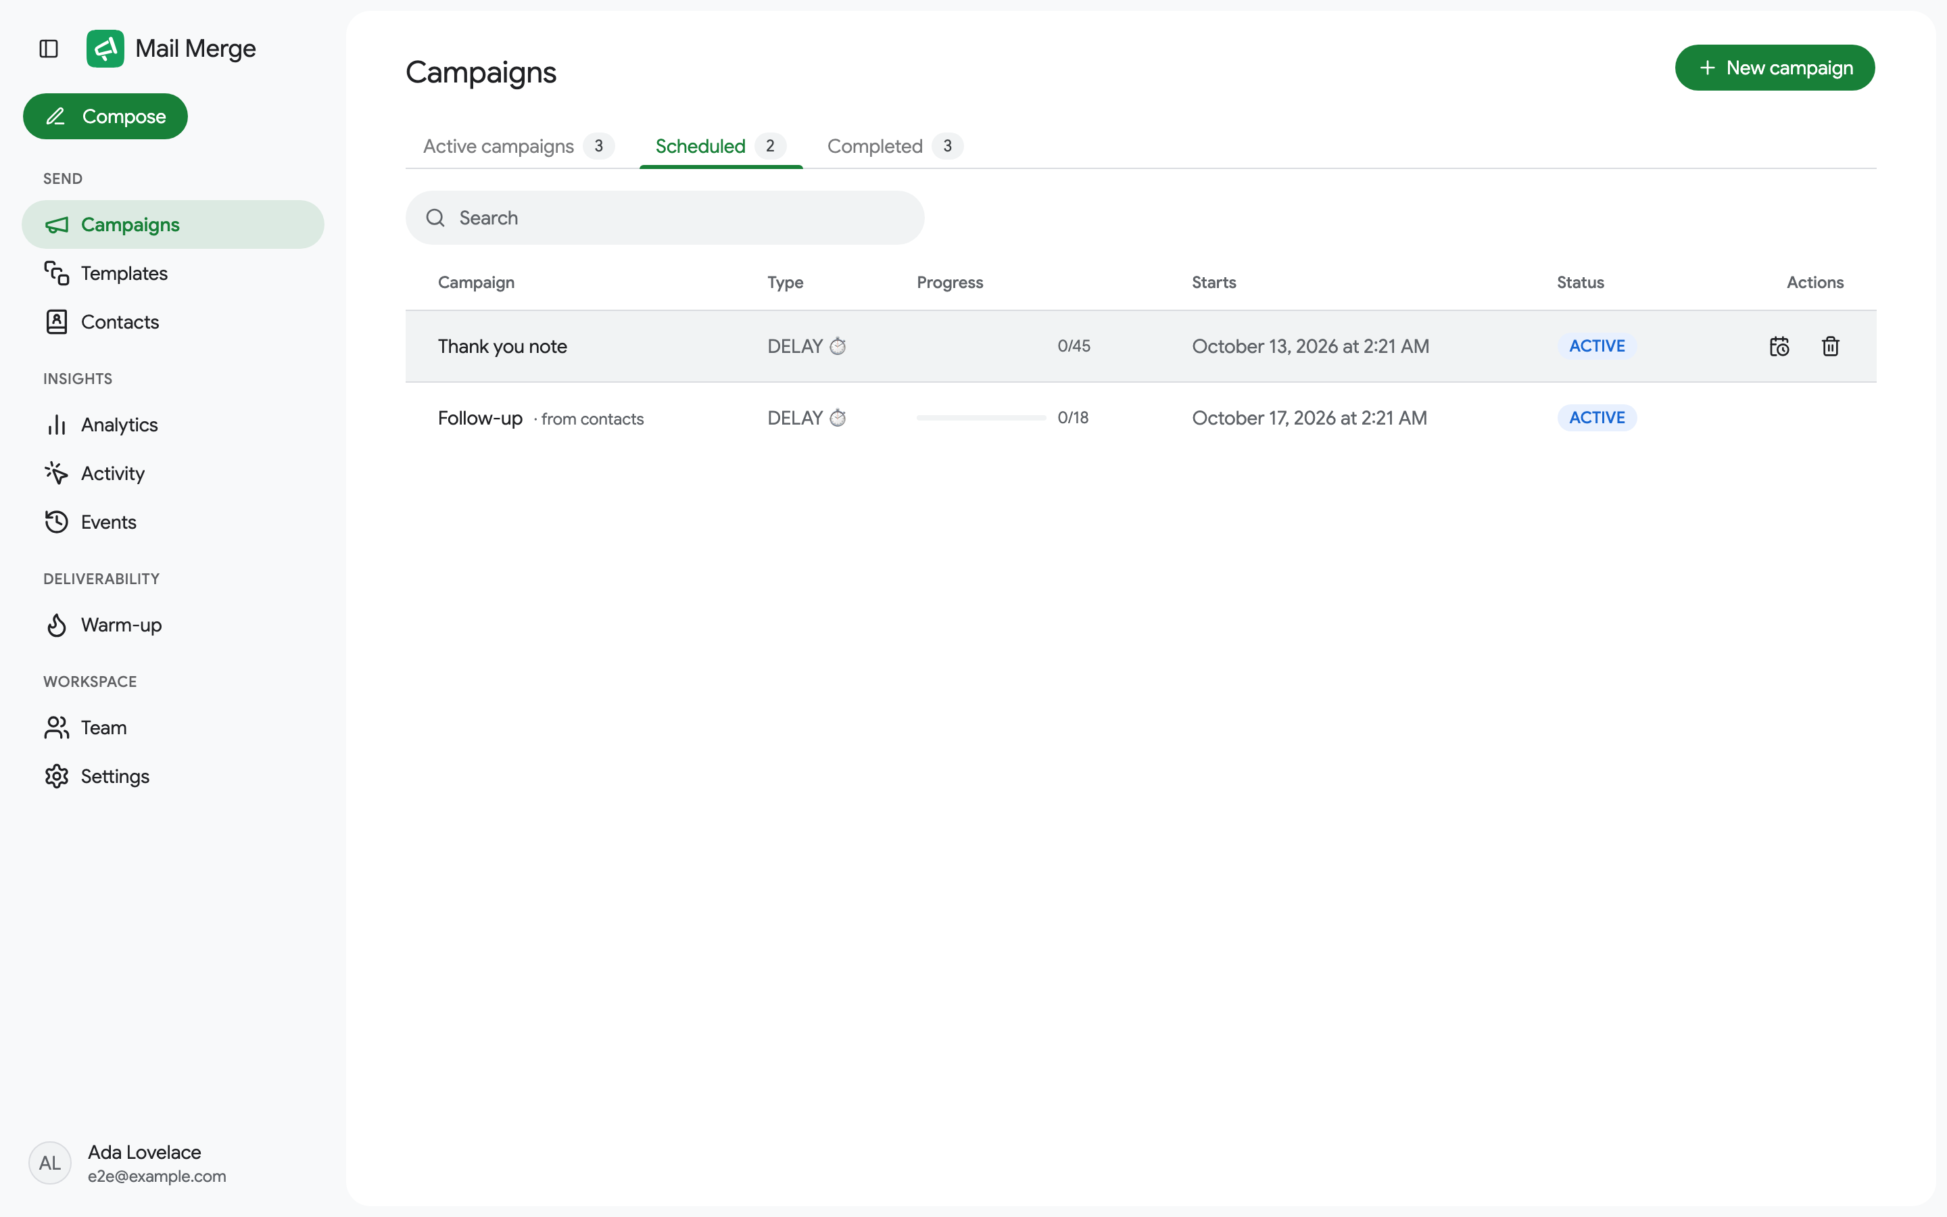This screenshot has height=1217, width=1947.
Task: Select the Scheduled tab
Action: click(720, 147)
